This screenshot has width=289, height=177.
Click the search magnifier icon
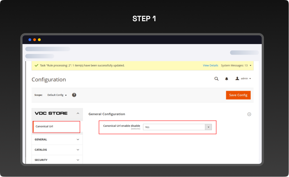[216, 79]
